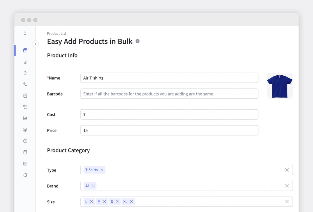Viewport: 313px width, 212px height.
Task: Expand the collapsed sidebar with the chevron
Action: click(x=35, y=44)
